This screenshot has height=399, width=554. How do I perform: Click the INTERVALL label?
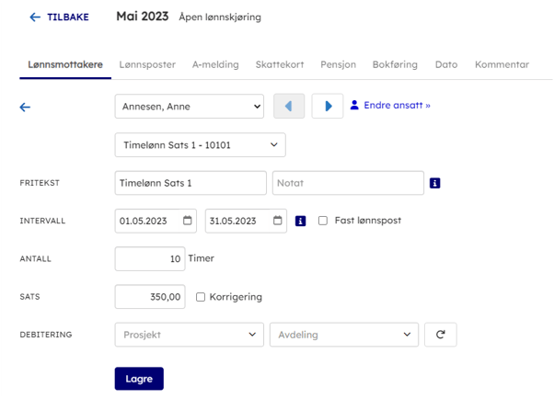42,221
